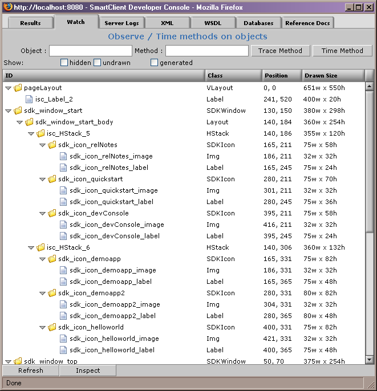Click the file icon beside sdk_icon_devConsole_image
This screenshot has height=391, width=377.
tap(63, 225)
